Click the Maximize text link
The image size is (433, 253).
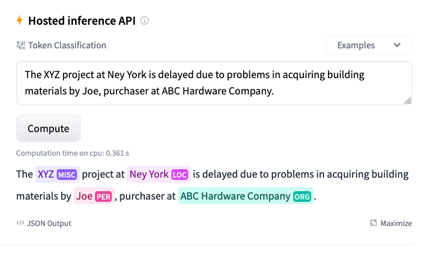point(396,223)
